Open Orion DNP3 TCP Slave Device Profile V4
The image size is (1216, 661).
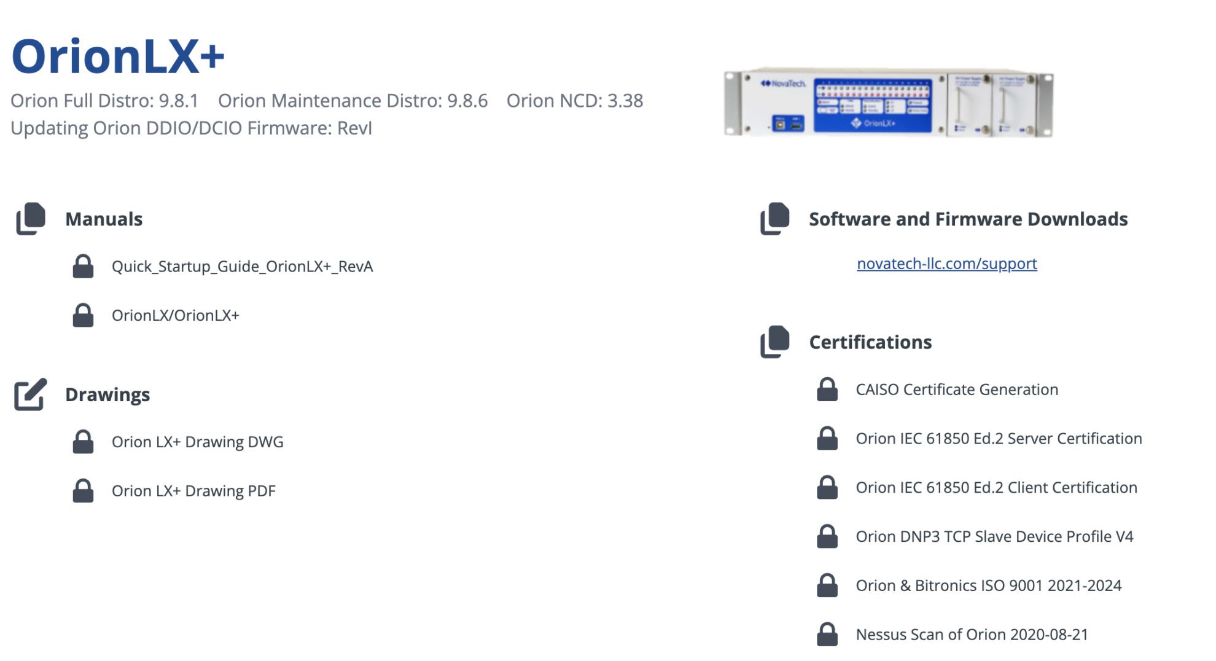coord(995,536)
